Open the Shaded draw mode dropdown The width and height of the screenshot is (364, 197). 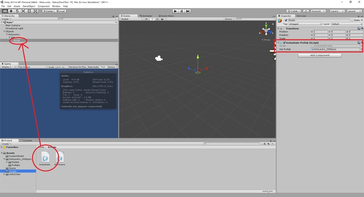pyautogui.click(x=131, y=19)
